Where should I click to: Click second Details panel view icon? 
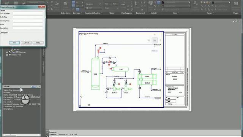34,87
